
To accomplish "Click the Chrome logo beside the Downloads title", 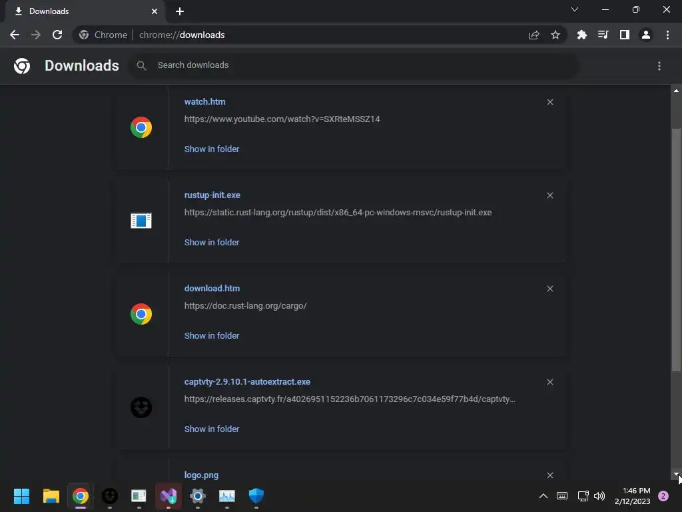I will coord(22,66).
